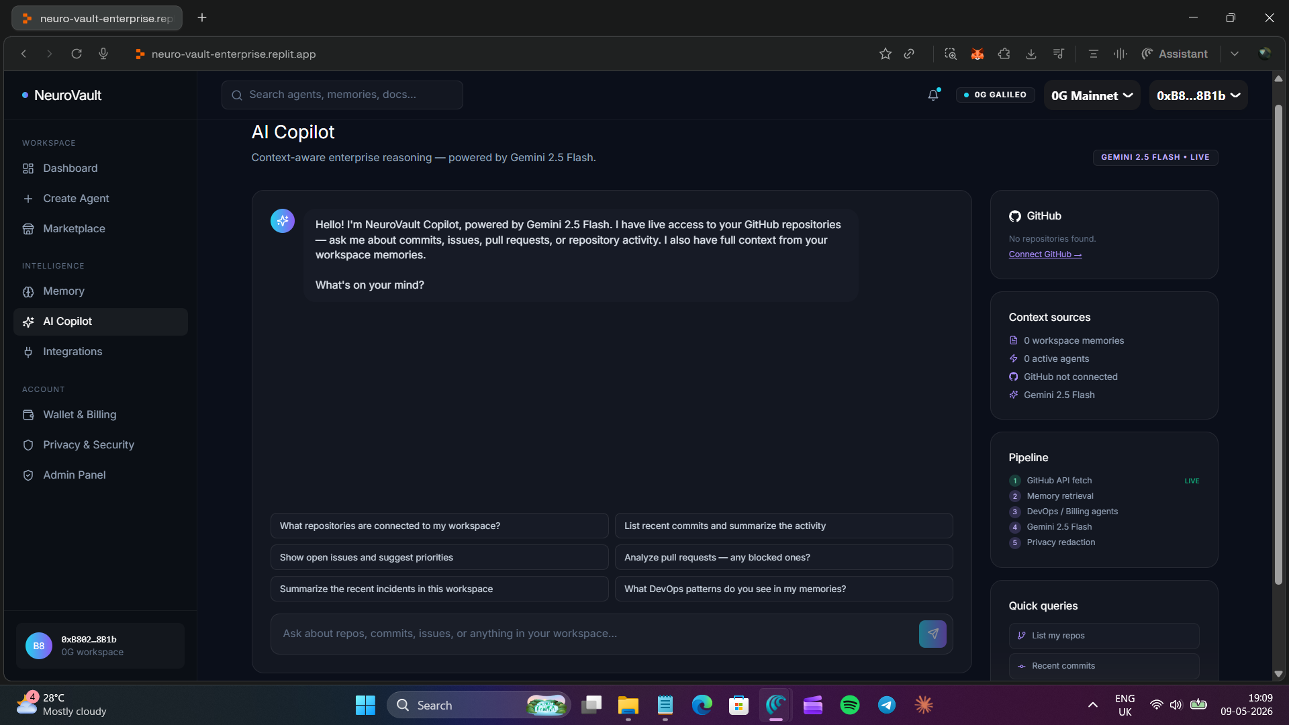Open the browser profile avatar
This screenshot has height=725, width=1289.
pyautogui.click(x=1265, y=54)
